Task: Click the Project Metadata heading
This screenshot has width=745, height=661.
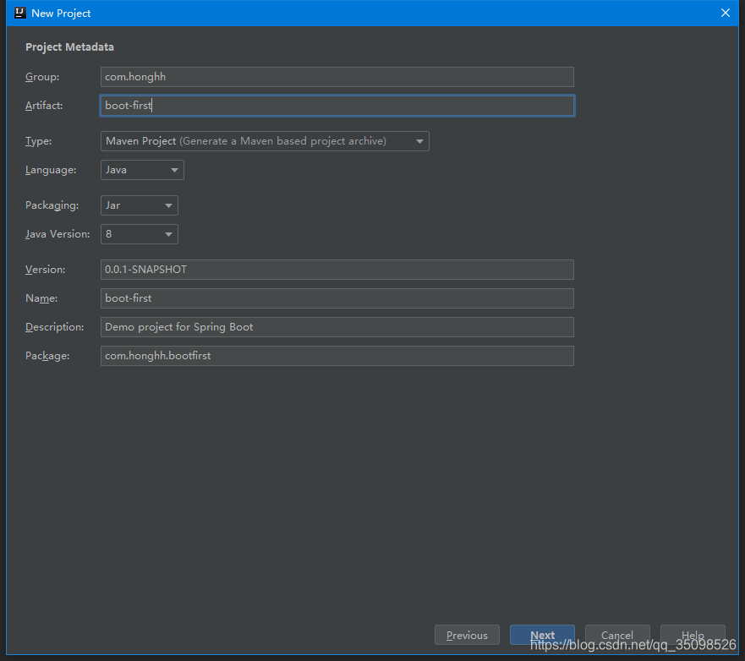Action: 69,47
